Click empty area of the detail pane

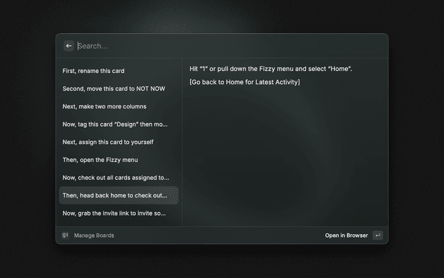(x=284, y=160)
